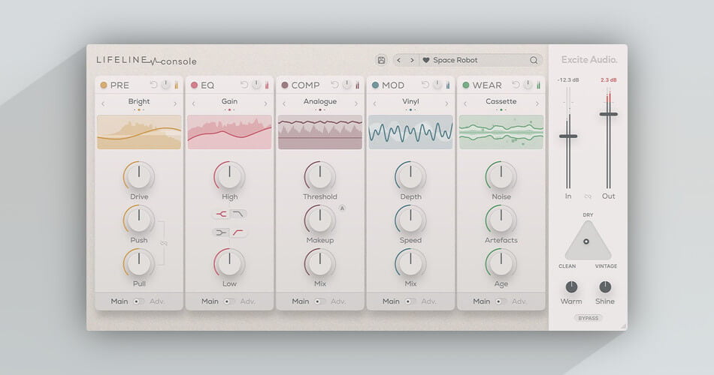Click the Shine knob
Screen dimensions: 714x375
605,286
